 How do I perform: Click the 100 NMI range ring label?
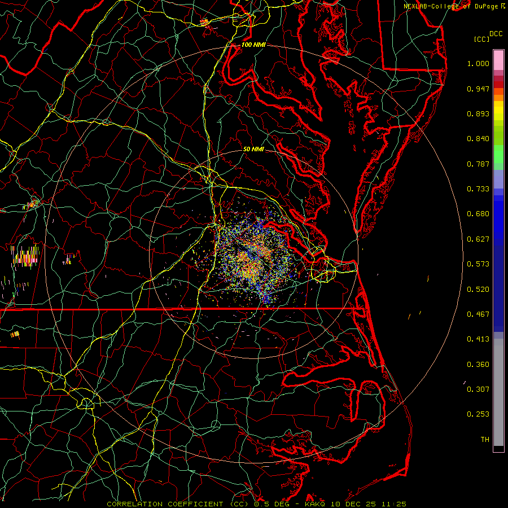coord(253,45)
